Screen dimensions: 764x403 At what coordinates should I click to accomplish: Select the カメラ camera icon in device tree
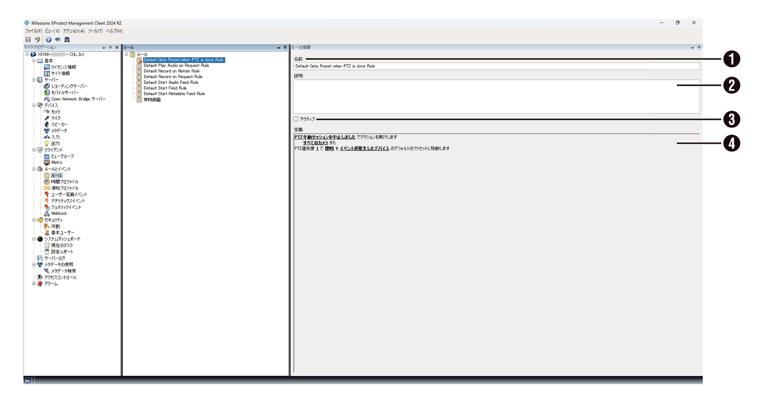(47, 112)
